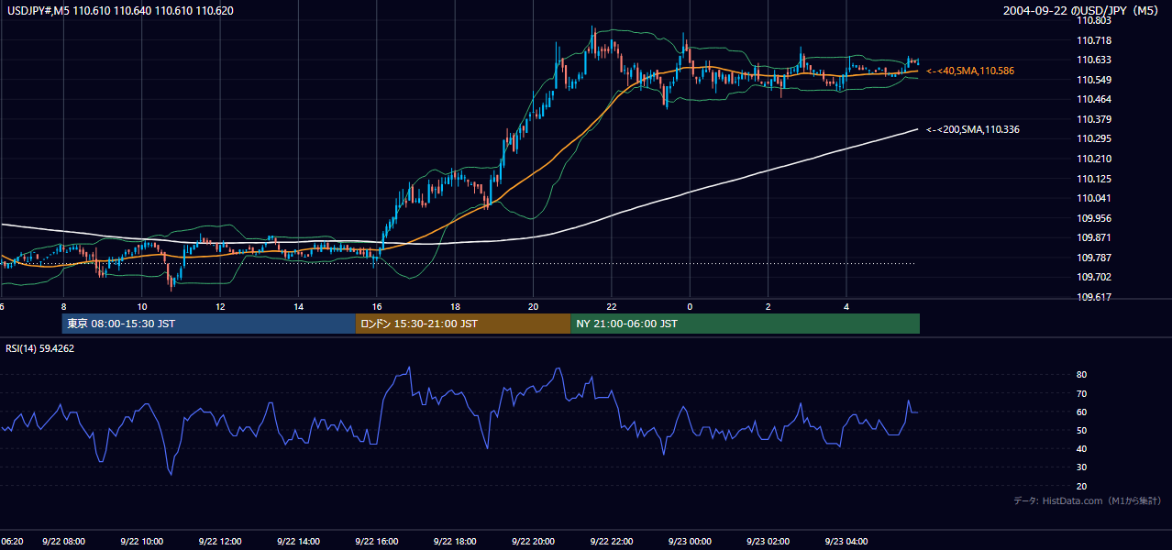1172x550 pixels.
Task: Select the ロンドン 15:30-21:00 JST session bar
Action: [463, 324]
